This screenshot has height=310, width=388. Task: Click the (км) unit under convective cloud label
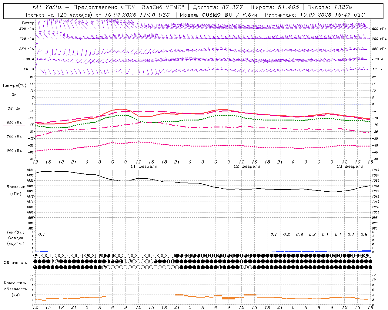click(x=15, y=295)
